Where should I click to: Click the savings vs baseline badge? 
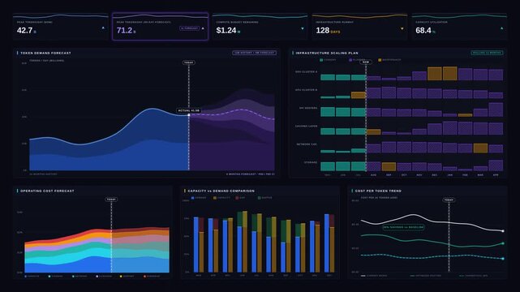[404, 227]
